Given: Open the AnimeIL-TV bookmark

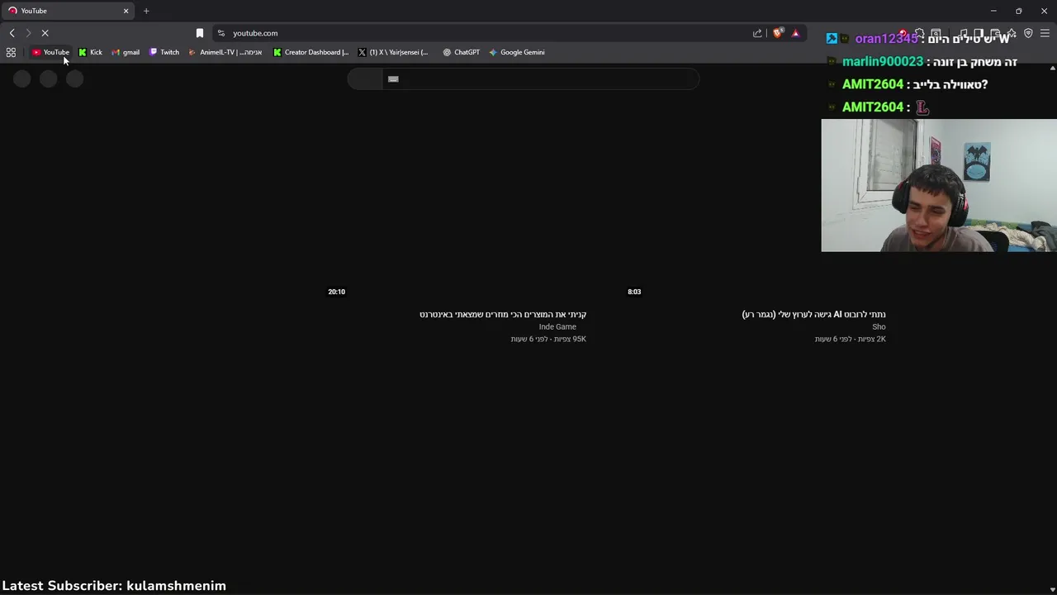Looking at the screenshot, I should [x=225, y=52].
